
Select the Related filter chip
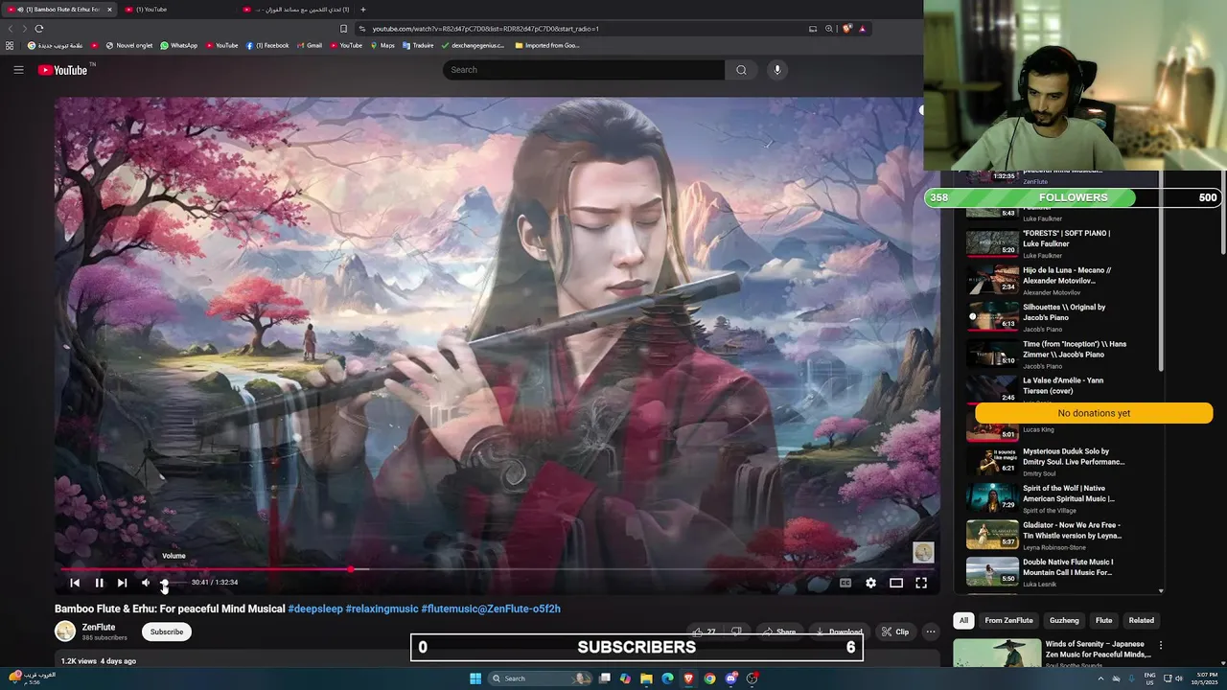(1141, 620)
